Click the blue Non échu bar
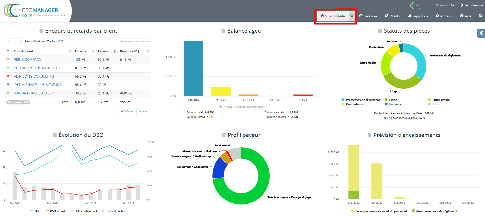Image resolution: width=485 pixels, height=217 pixels. click(194, 68)
